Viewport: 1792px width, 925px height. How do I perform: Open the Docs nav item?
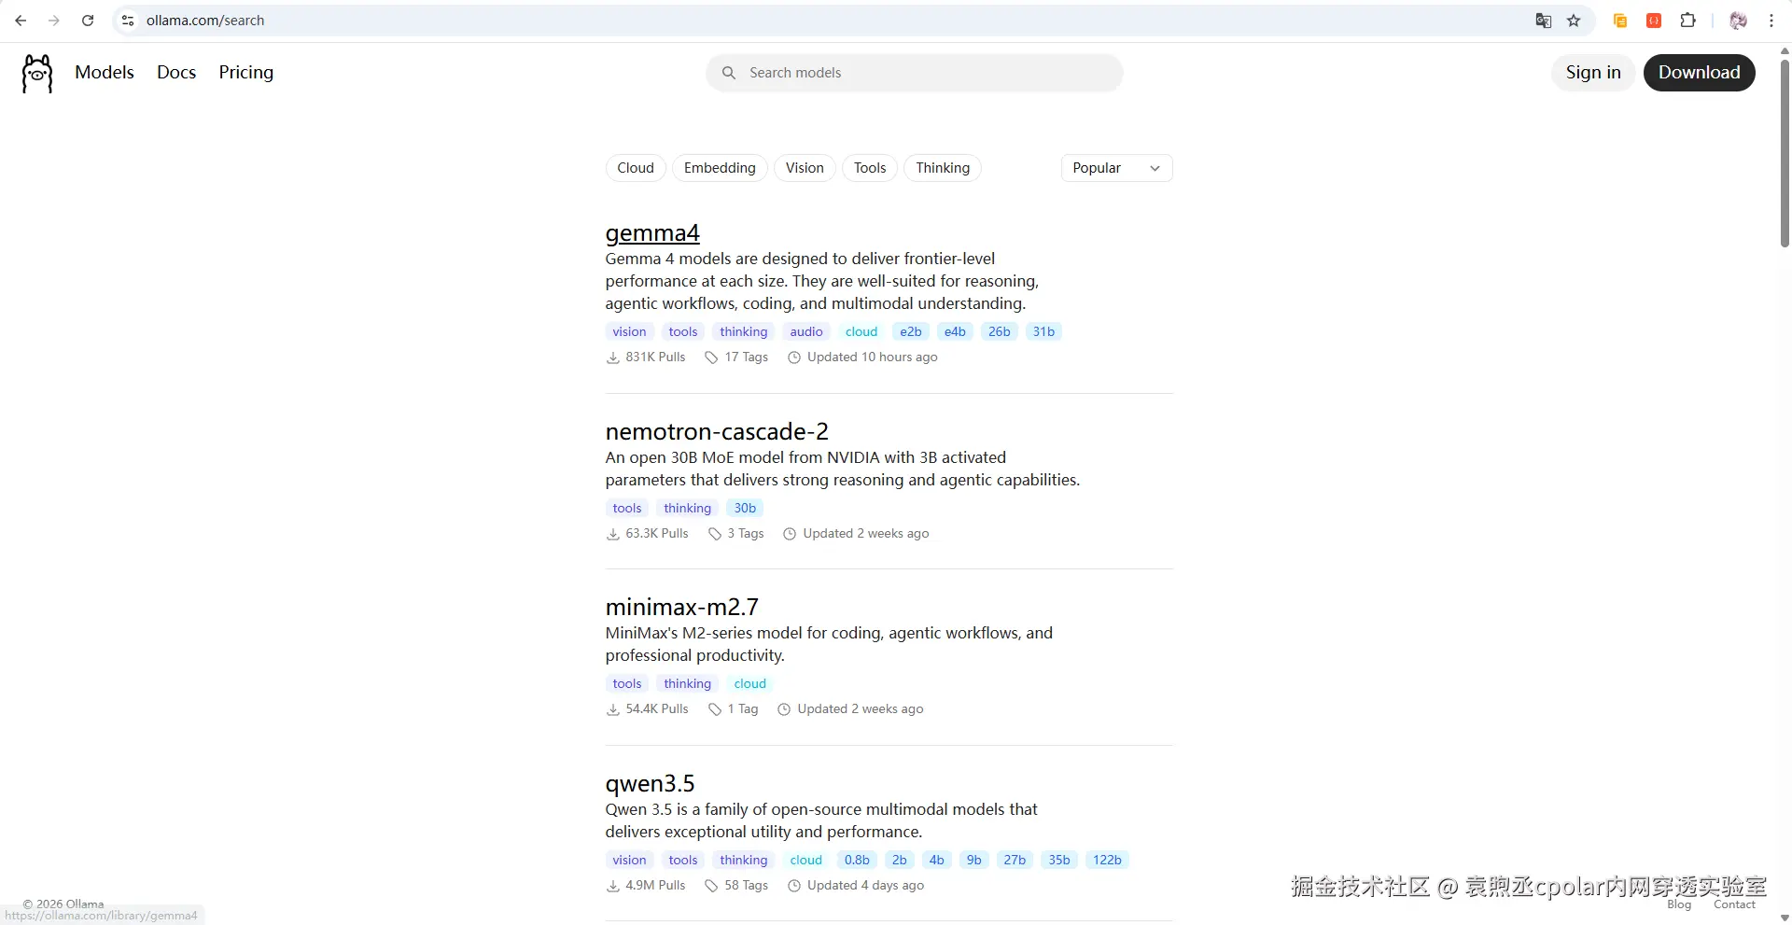[176, 73]
